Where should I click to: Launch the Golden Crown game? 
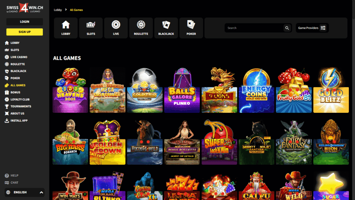tap(107, 142)
